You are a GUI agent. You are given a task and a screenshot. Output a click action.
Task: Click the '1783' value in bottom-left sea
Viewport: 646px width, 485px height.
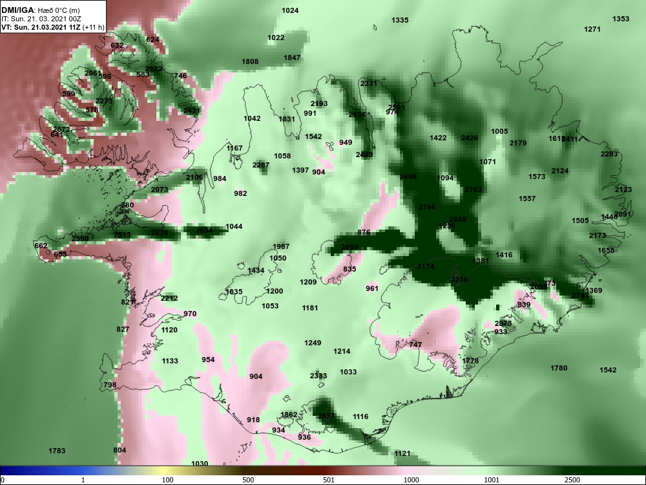point(57,451)
